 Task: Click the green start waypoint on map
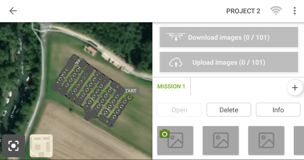129,98
